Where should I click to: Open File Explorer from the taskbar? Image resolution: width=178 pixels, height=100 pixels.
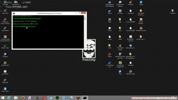[16, 98]
